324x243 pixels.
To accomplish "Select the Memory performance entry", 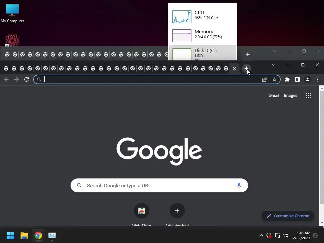I will (202, 35).
